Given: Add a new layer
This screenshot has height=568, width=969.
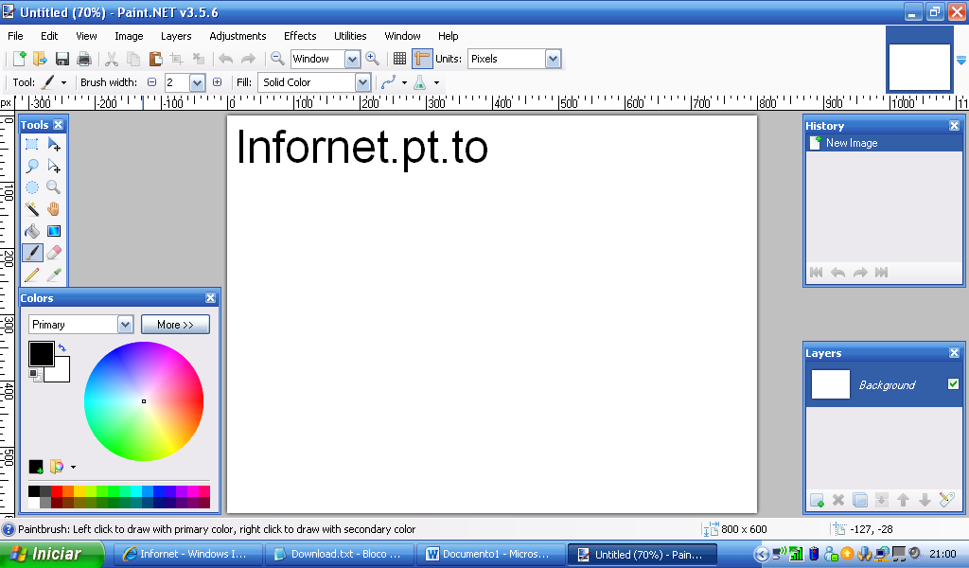Looking at the screenshot, I should [816, 501].
